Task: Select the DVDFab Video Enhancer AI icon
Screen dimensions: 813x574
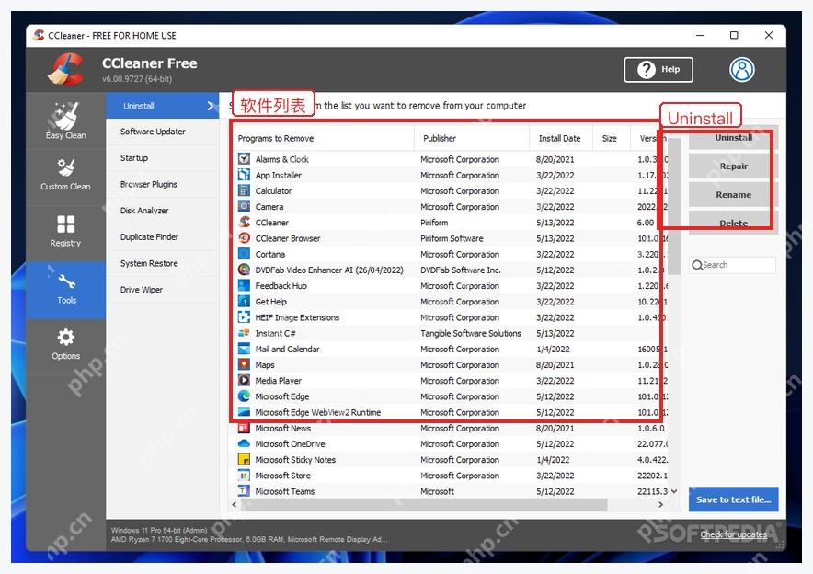Action: pos(244,270)
